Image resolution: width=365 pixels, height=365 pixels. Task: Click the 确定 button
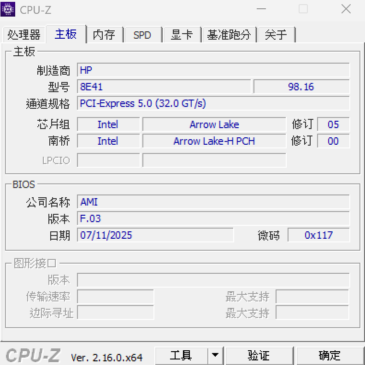tap(330, 356)
